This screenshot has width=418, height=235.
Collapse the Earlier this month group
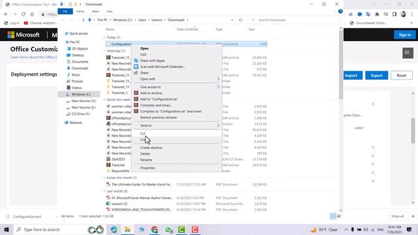coord(104,178)
